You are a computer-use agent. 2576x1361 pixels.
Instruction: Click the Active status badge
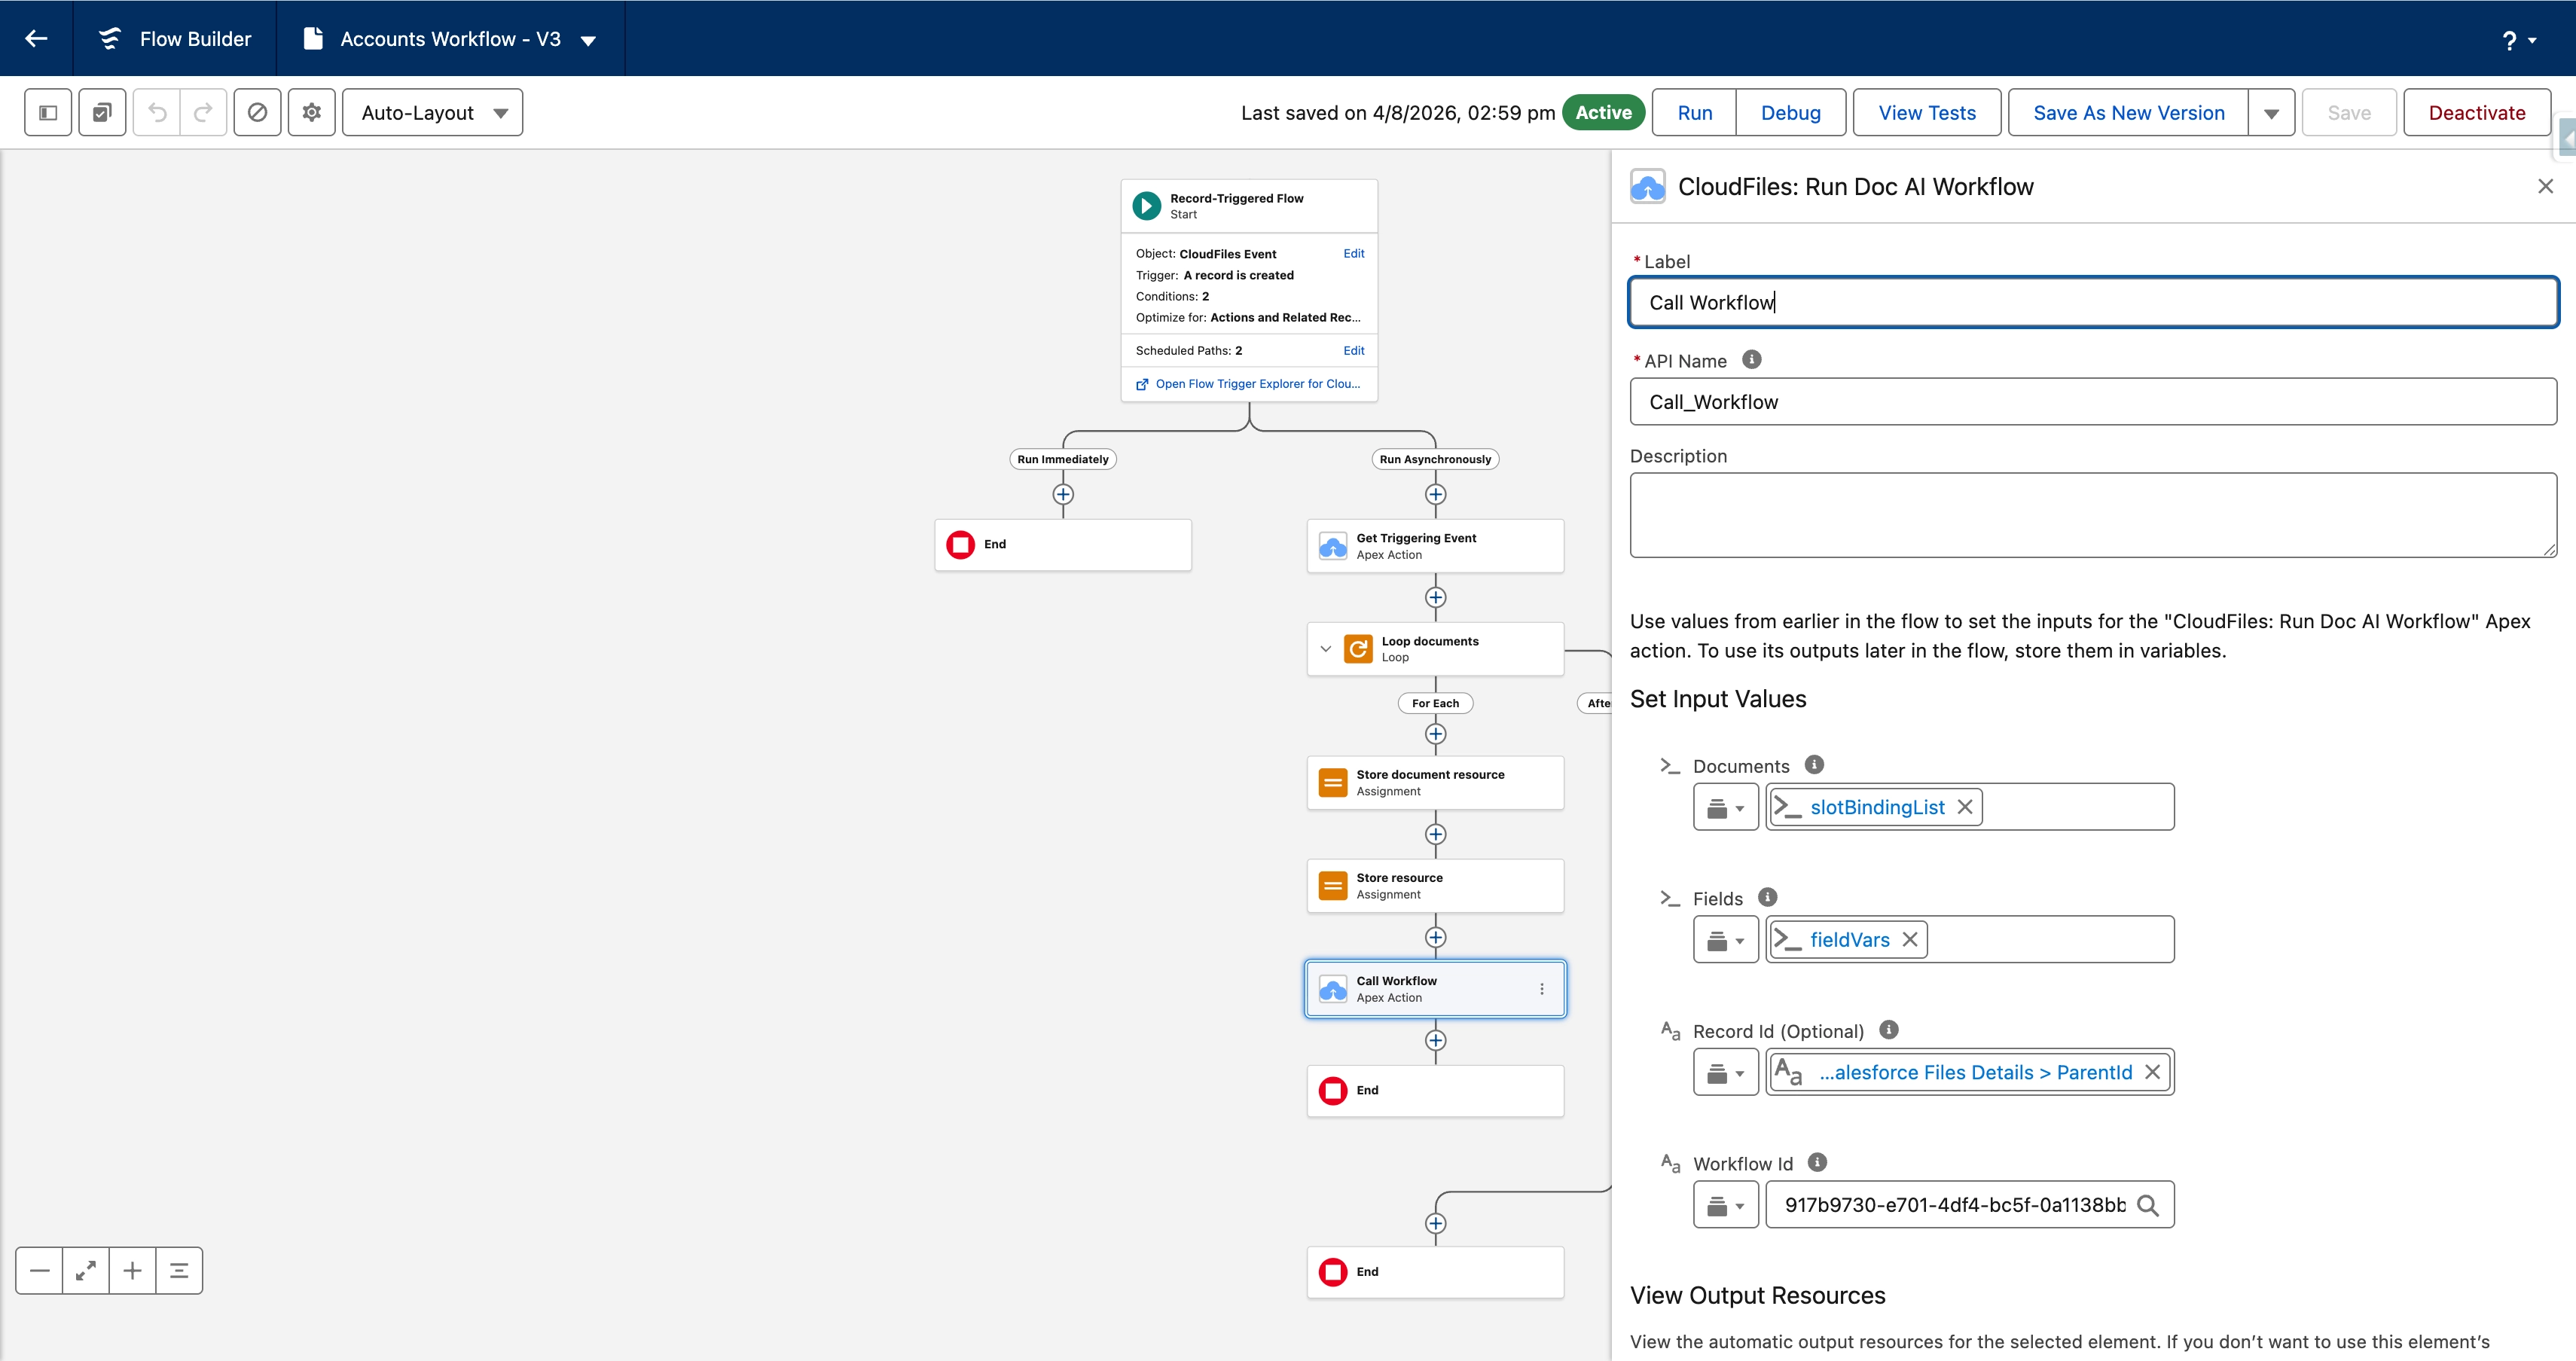tap(1603, 113)
